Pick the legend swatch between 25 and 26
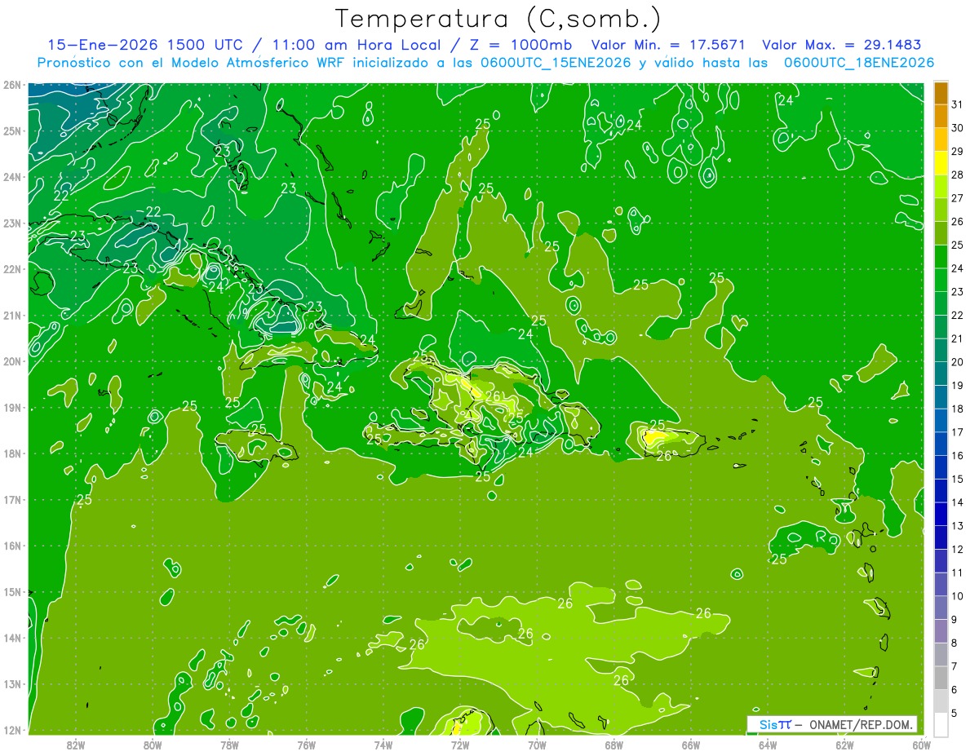Screen dimensions: 979x756 coord(941,232)
